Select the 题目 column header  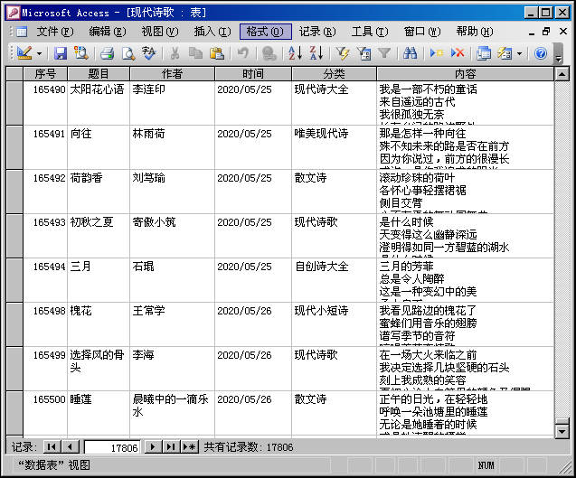[99, 74]
